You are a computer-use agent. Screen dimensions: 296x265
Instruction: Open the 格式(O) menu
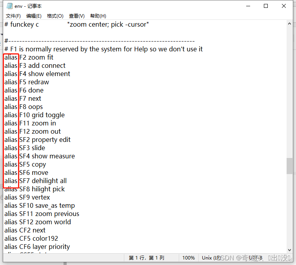(55, 16)
